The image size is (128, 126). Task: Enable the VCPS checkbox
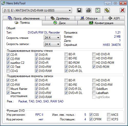pyautogui.click(x=109, y=119)
